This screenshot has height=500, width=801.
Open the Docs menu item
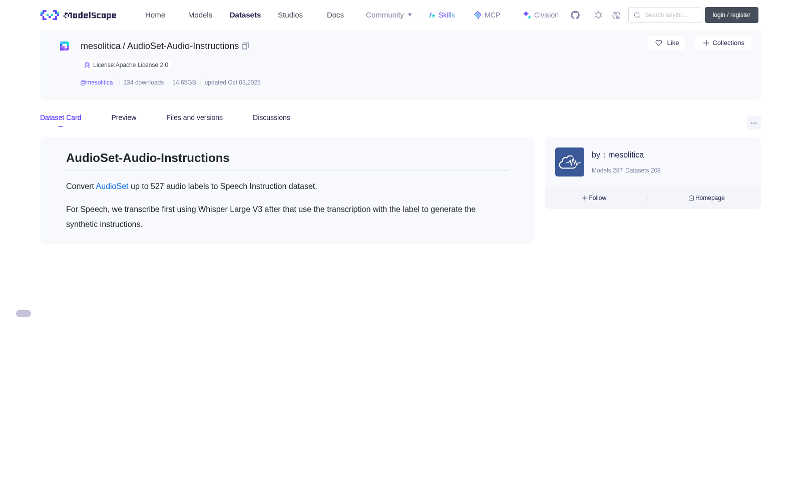coord(335,15)
